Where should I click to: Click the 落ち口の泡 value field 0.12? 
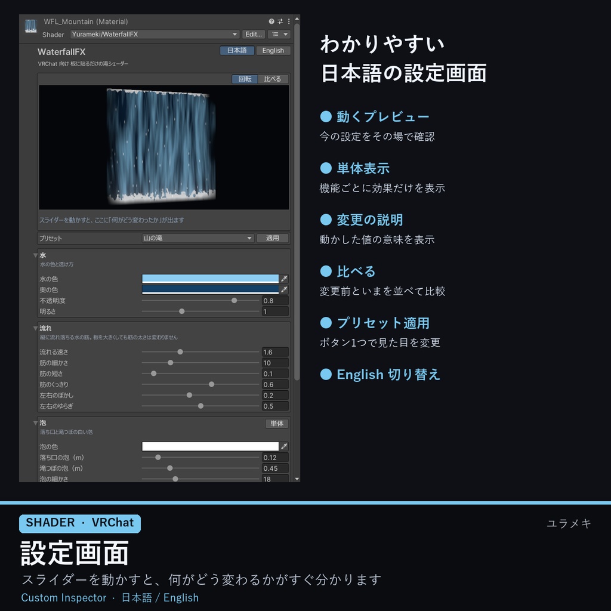click(275, 458)
